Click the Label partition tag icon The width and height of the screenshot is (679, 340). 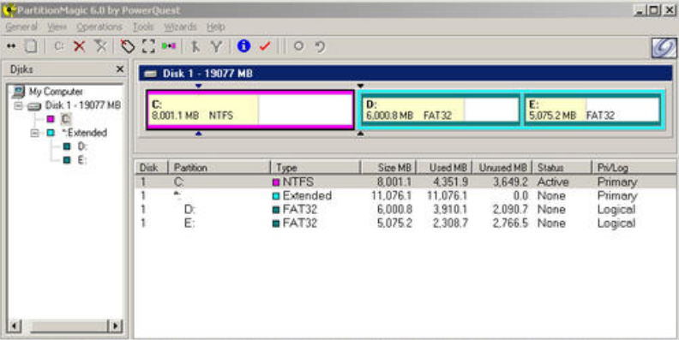[127, 46]
